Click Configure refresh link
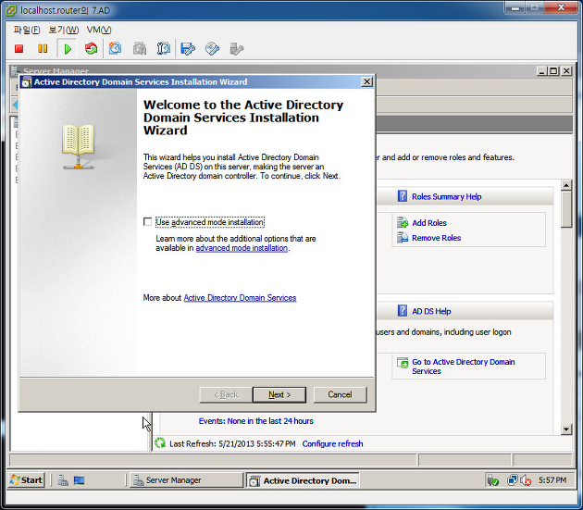Viewport: 583px width, 510px height. coord(332,443)
